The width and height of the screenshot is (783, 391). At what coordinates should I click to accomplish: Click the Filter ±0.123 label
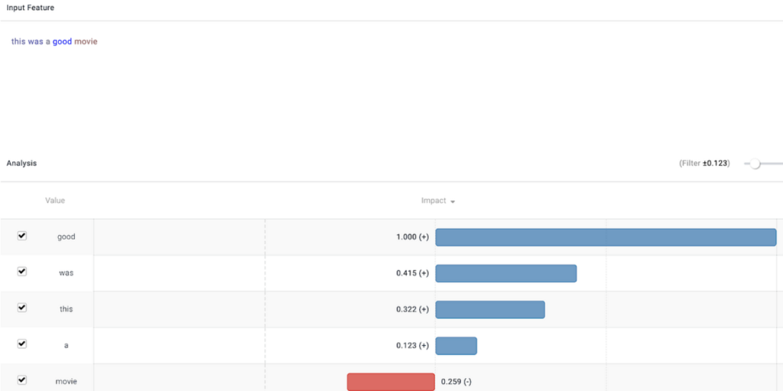click(x=704, y=164)
